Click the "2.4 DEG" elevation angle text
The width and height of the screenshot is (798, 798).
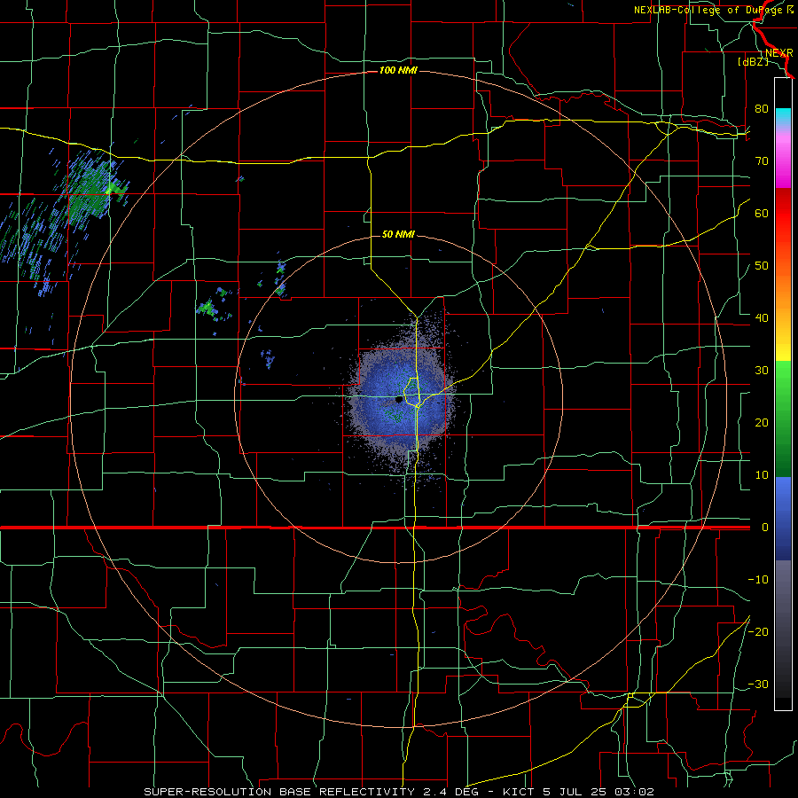pyautogui.click(x=451, y=792)
